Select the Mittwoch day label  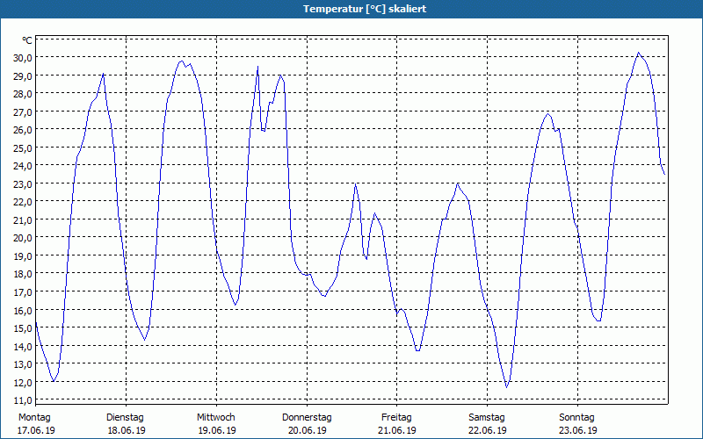pyautogui.click(x=215, y=418)
